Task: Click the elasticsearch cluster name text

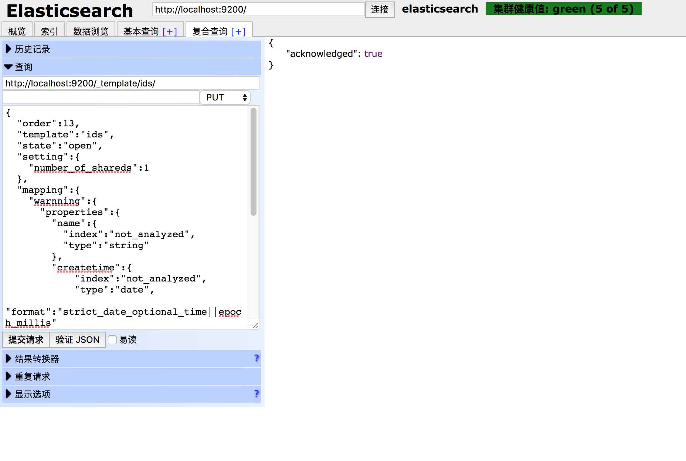Action: coord(440,9)
